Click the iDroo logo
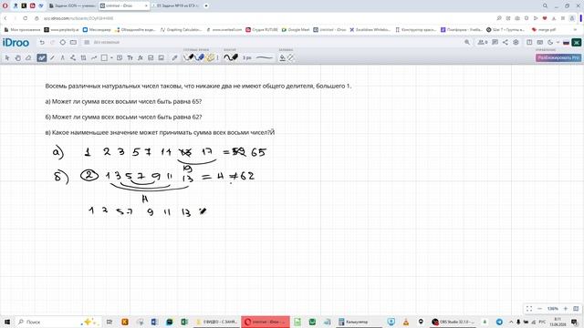Viewport: 584px width, 328px height. [16, 43]
